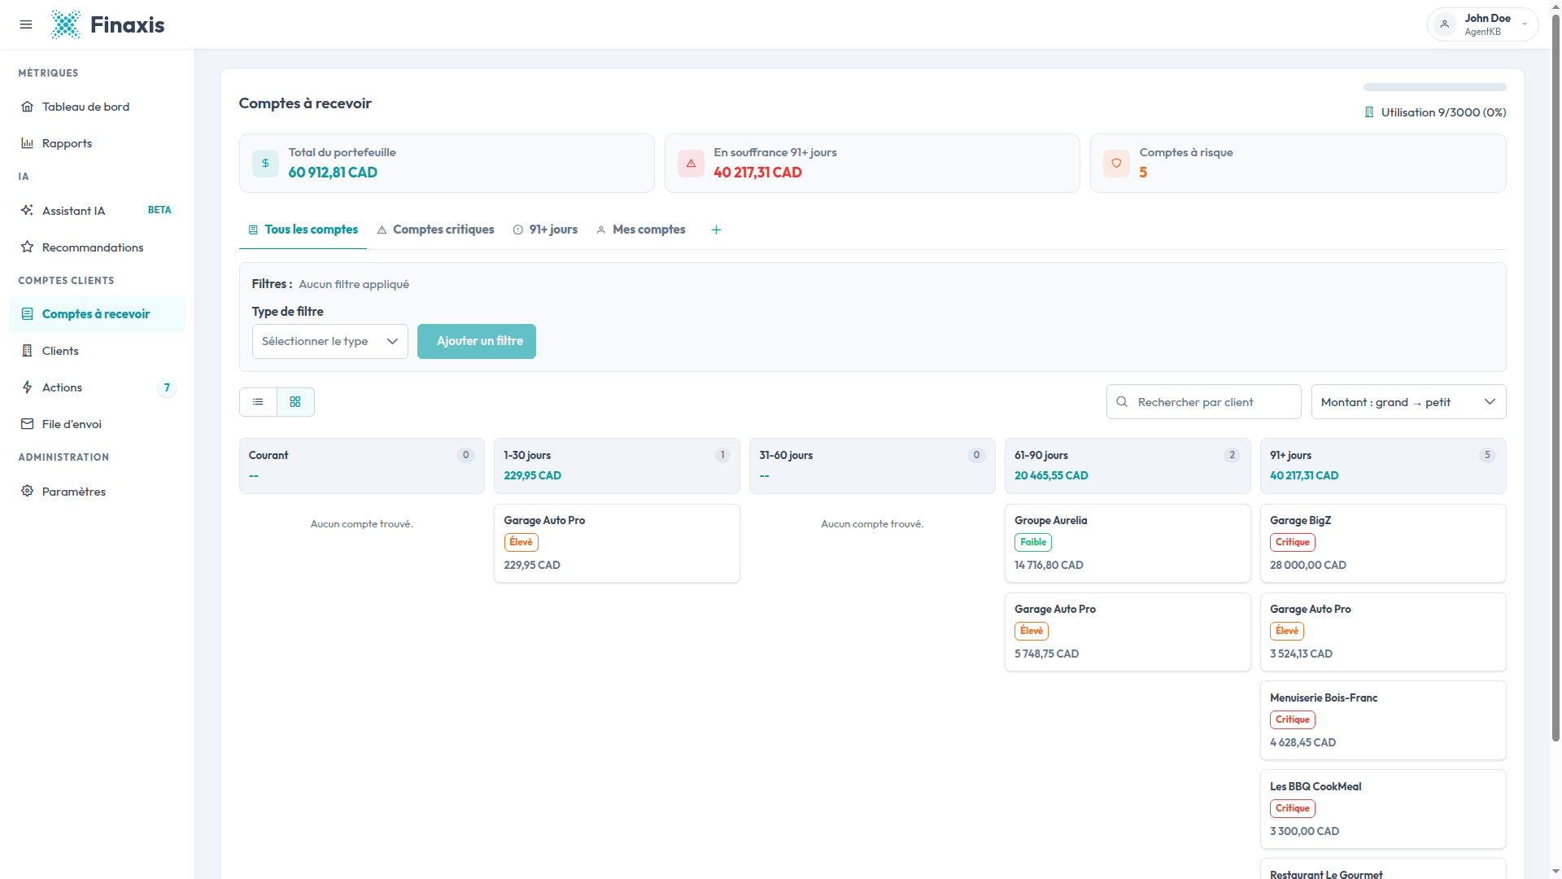Click the Finaxis logo
This screenshot has height=879, width=1562.
(107, 24)
